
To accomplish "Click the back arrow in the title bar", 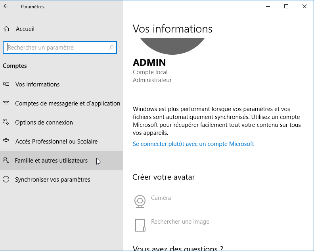I will click(x=6, y=7).
